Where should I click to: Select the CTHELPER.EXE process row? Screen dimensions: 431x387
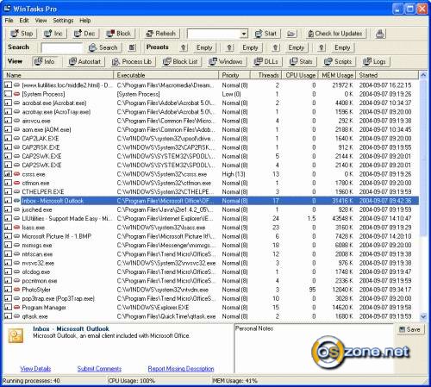pyautogui.click(x=211, y=192)
